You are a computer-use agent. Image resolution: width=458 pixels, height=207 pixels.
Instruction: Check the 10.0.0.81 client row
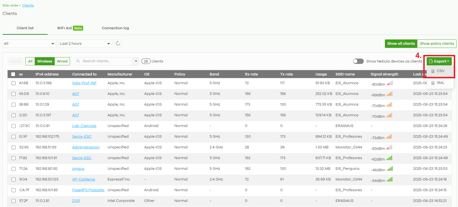[x=14, y=126]
